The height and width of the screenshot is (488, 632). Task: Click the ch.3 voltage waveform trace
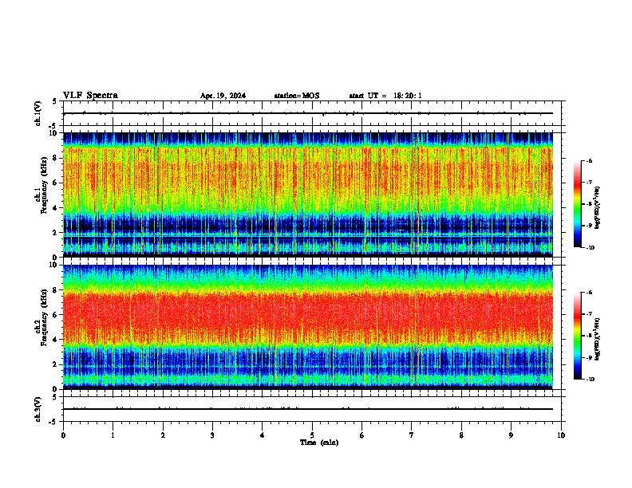[308, 409]
